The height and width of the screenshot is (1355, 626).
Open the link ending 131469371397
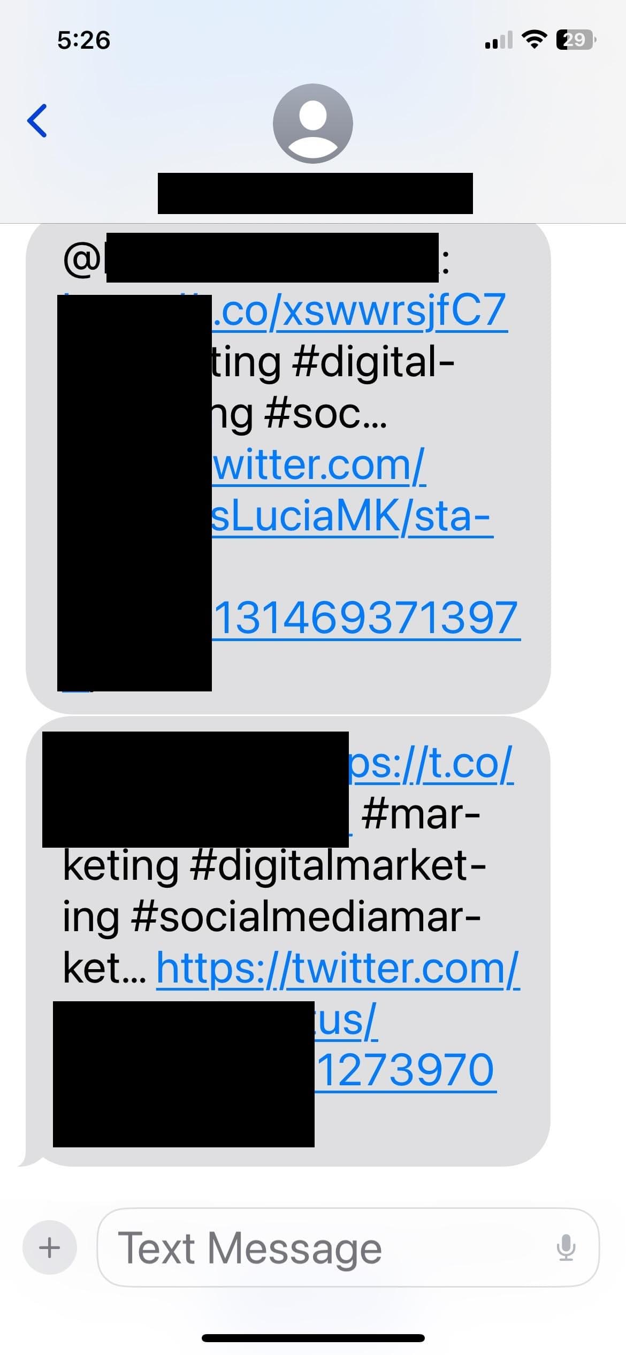[x=366, y=619]
